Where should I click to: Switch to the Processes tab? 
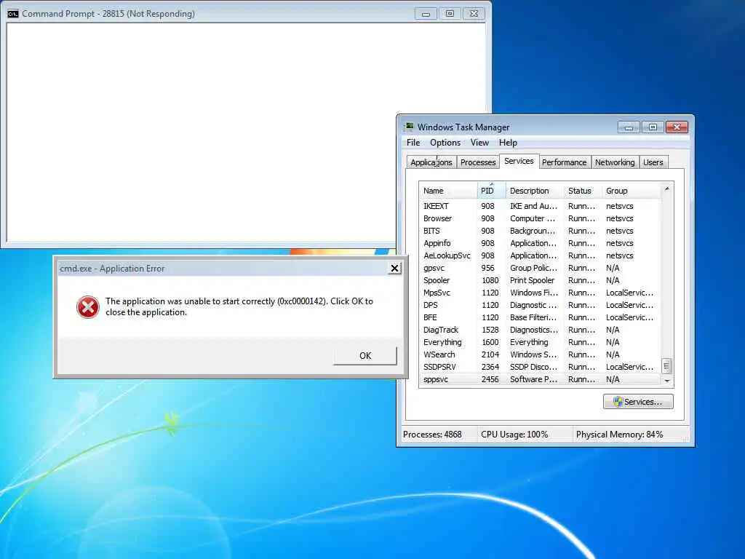coord(478,162)
